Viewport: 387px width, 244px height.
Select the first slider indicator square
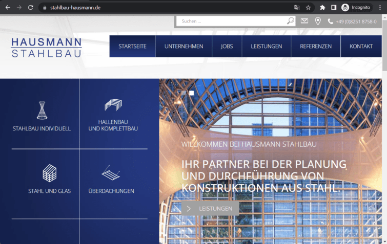(x=184, y=93)
